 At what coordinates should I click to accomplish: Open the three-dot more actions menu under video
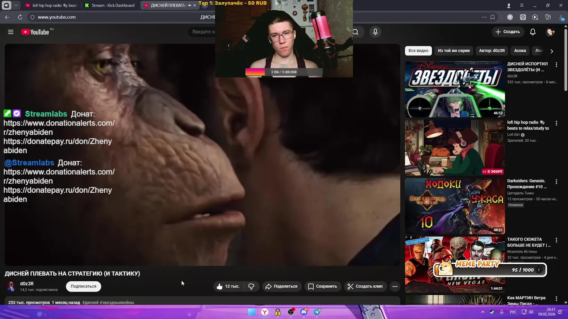pos(394,286)
